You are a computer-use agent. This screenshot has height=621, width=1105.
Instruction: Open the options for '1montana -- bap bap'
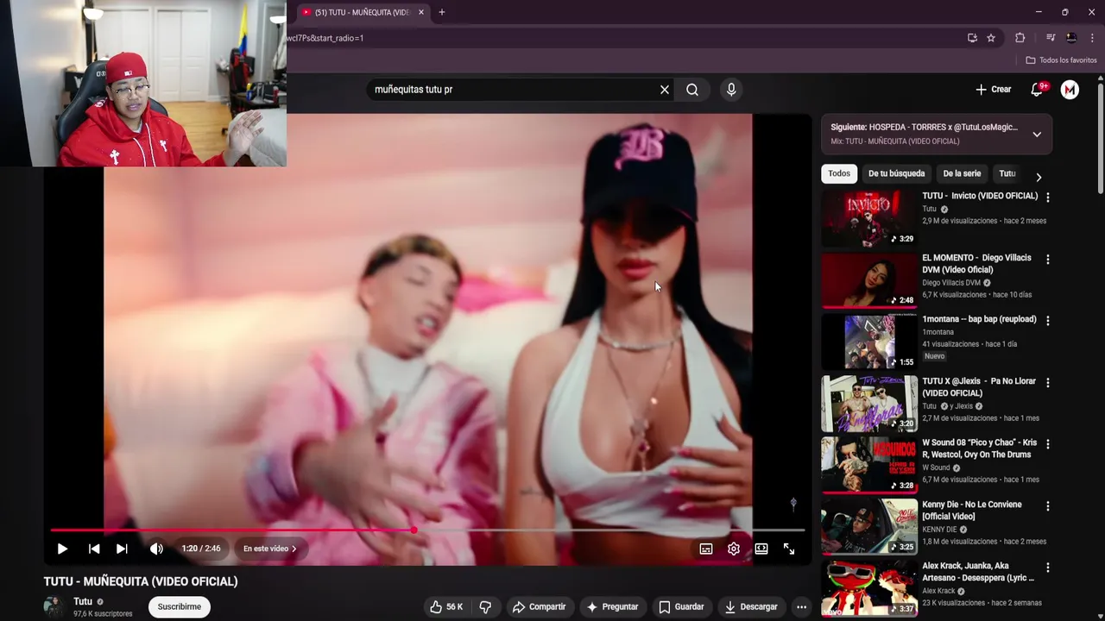point(1048,321)
